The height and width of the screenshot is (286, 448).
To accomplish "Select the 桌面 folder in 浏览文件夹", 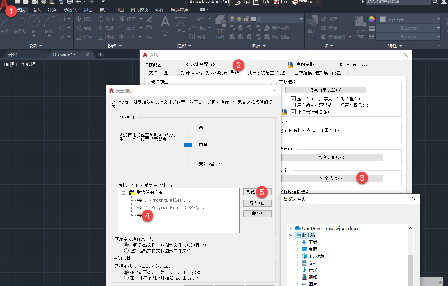I will 313,249.
